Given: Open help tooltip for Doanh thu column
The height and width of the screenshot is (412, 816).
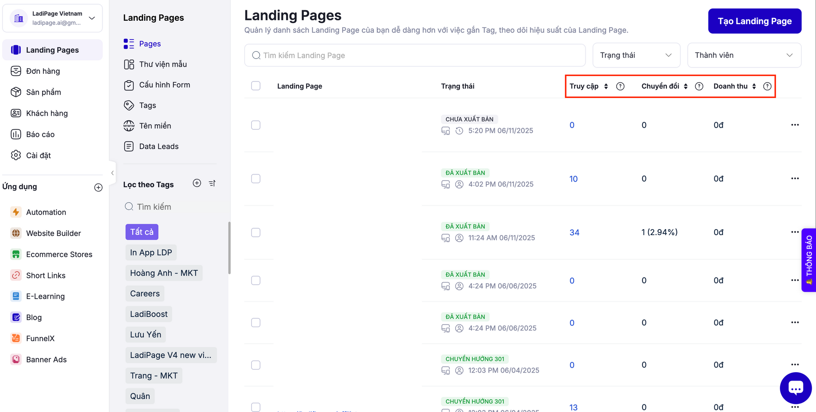Looking at the screenshot, I should (767, 87).
